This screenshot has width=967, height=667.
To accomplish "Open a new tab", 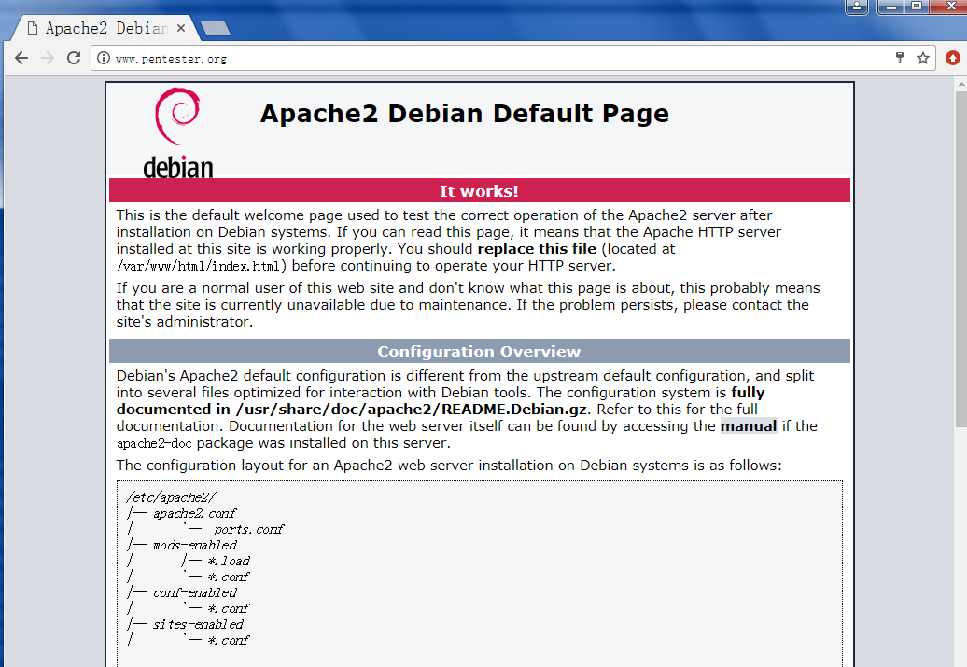I will (216, 28).
